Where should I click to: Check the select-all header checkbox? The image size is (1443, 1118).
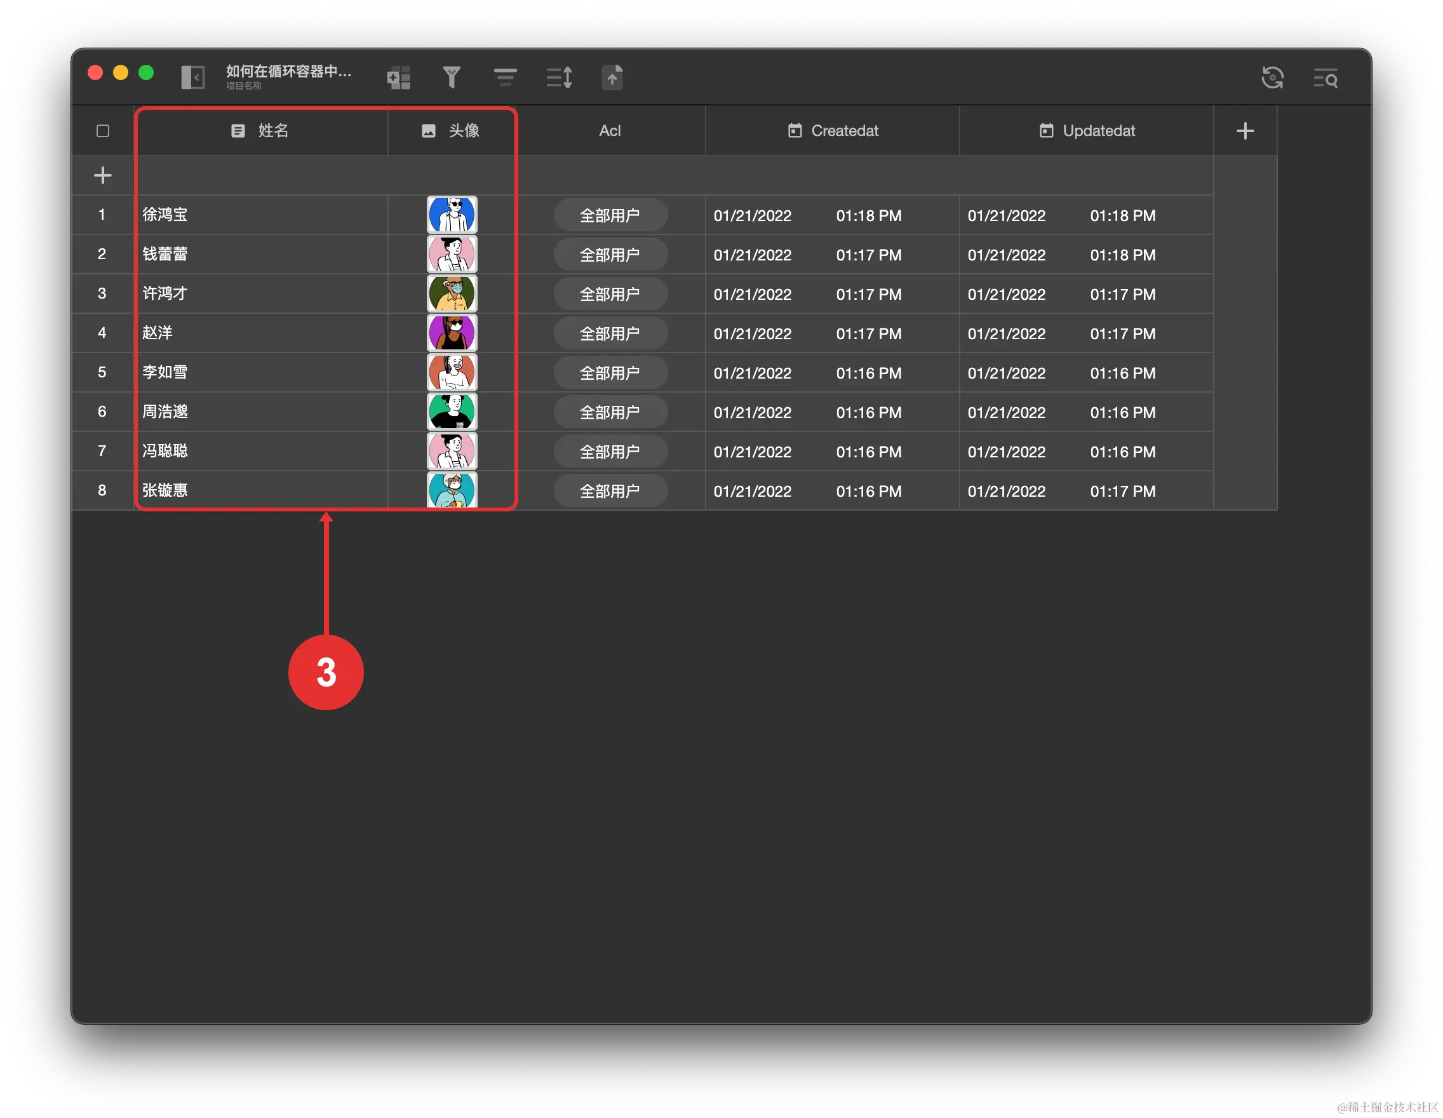[102, 131]
